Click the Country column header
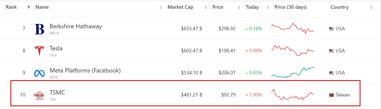This screenshot has height=109, width=381. 339,7
